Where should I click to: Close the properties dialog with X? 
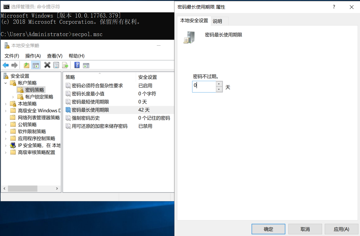[x=352, y=7]
